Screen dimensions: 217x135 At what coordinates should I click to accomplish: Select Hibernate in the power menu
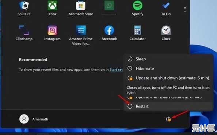pyautogui.click(x=168, y=68)
